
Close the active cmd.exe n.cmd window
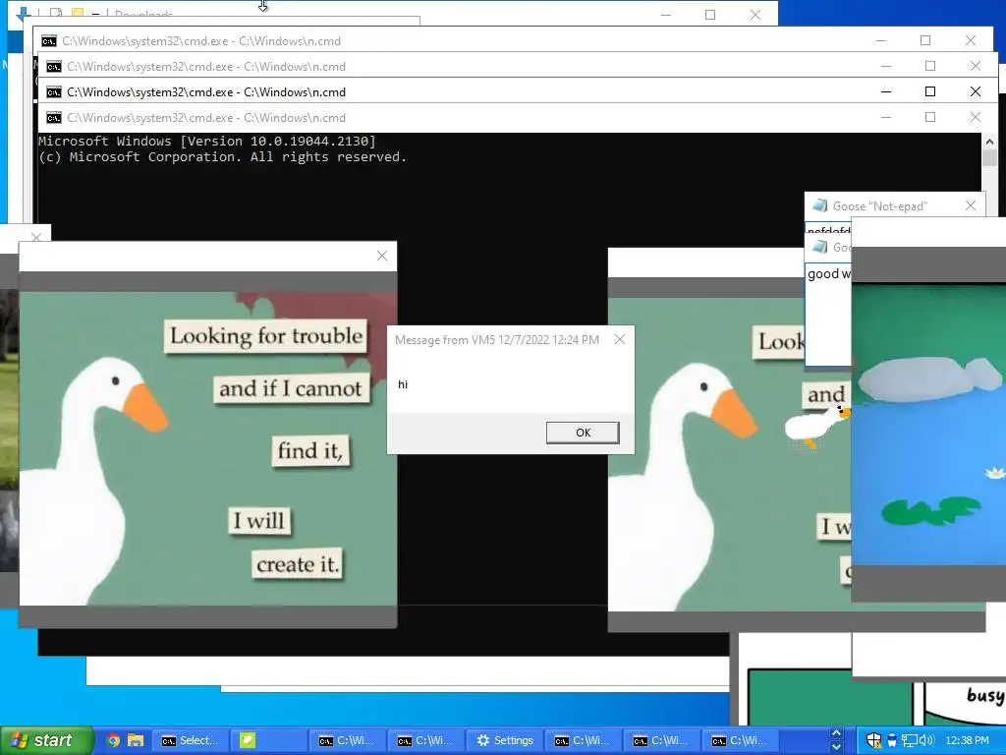[976, 91]
